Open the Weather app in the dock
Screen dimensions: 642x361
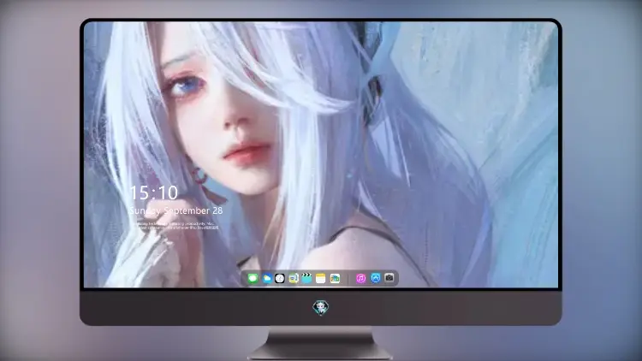[x=266, y=279]
